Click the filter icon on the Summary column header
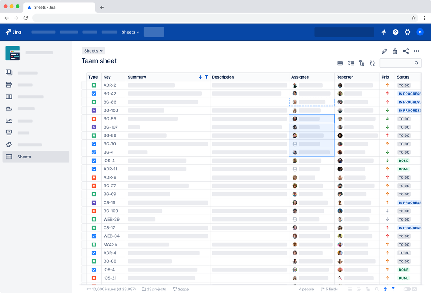The width and height of the screenshot is (431, 293). pos(206,77)
